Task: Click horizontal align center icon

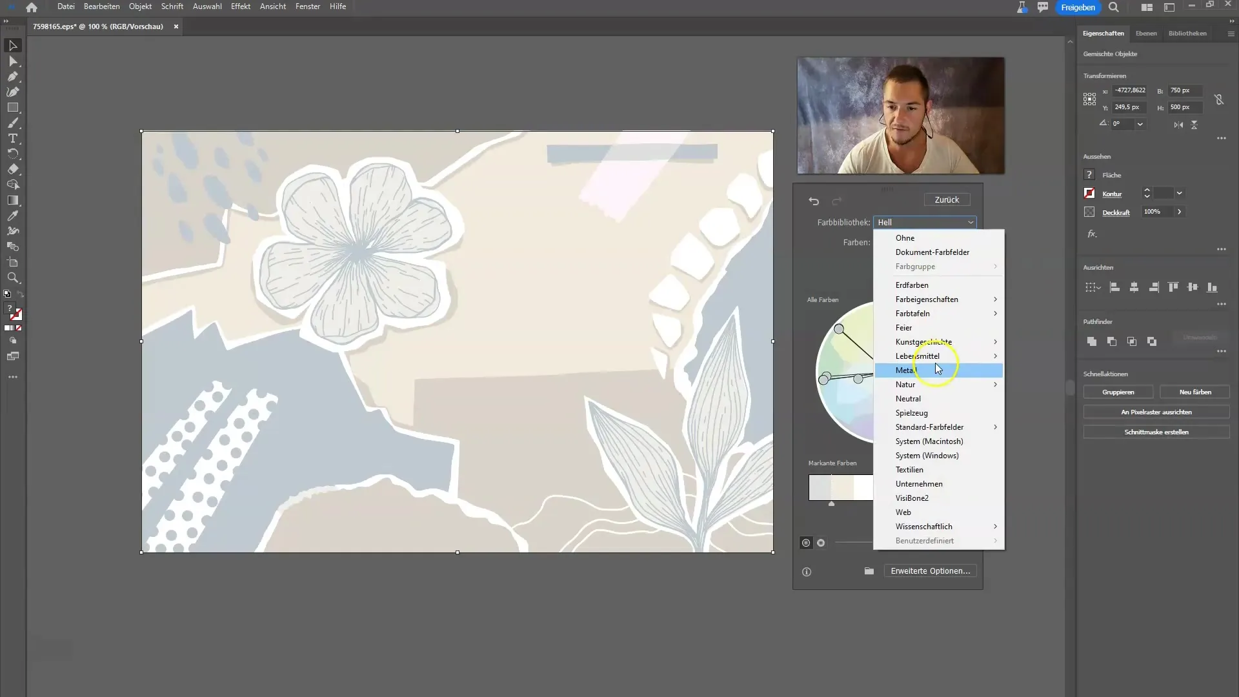Action: point(1134,287)
